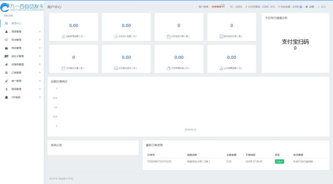Click the 订单号 column header
The height and width of the screenshot is (184, 333).
[151, 155]
